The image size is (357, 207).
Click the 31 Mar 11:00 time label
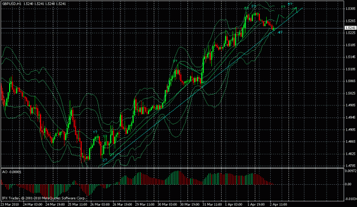click(x=212, y=204)
